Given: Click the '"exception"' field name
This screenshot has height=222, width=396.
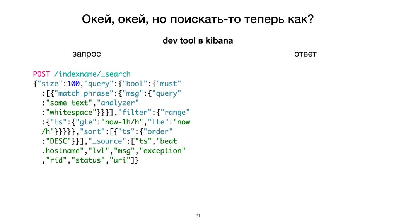Looking at the screenshot, I should click(x=162, y=151).
